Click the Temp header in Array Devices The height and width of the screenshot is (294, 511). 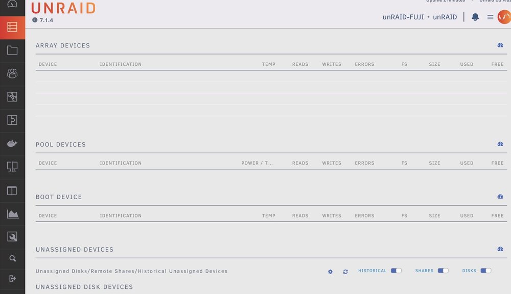[x=269, y=64]
